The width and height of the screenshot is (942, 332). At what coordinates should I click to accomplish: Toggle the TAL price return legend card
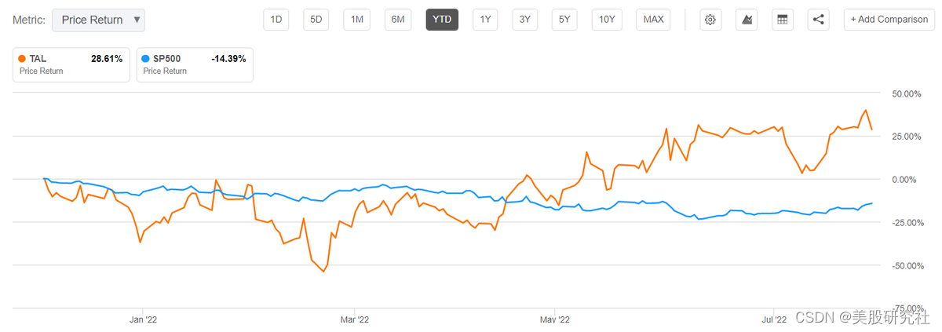pyautogui.click(x=71, y=65)
